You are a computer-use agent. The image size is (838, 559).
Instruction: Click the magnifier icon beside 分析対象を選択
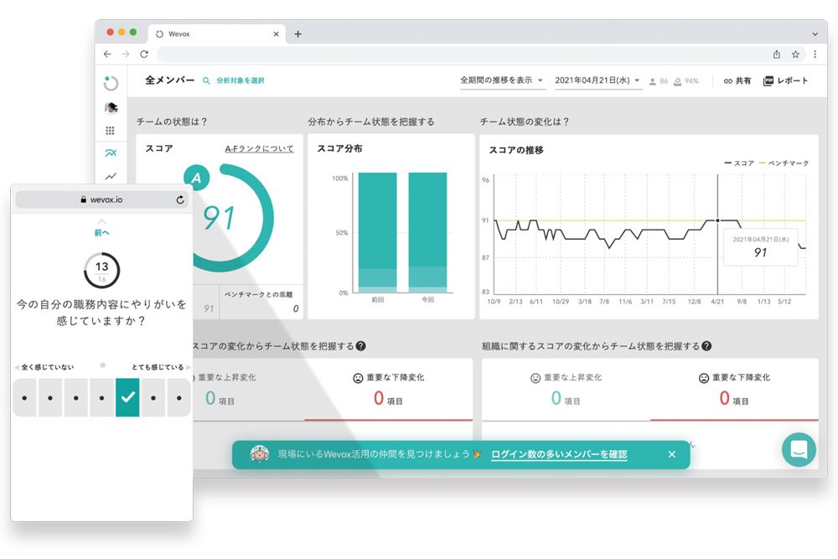206,81
